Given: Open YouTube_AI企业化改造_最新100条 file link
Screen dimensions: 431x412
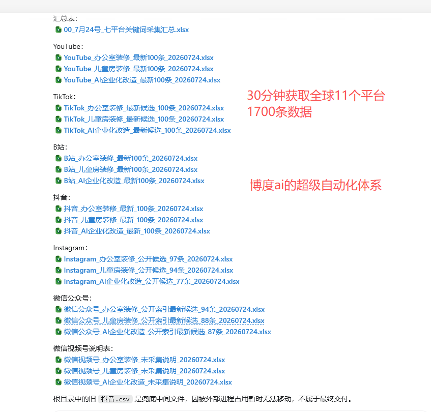Looking at the screenshot, I should [142, 80].
